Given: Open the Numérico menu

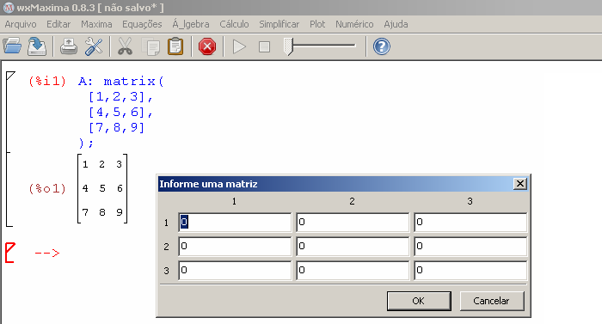Looking at the screenshot, I should [x=354, y=24].
